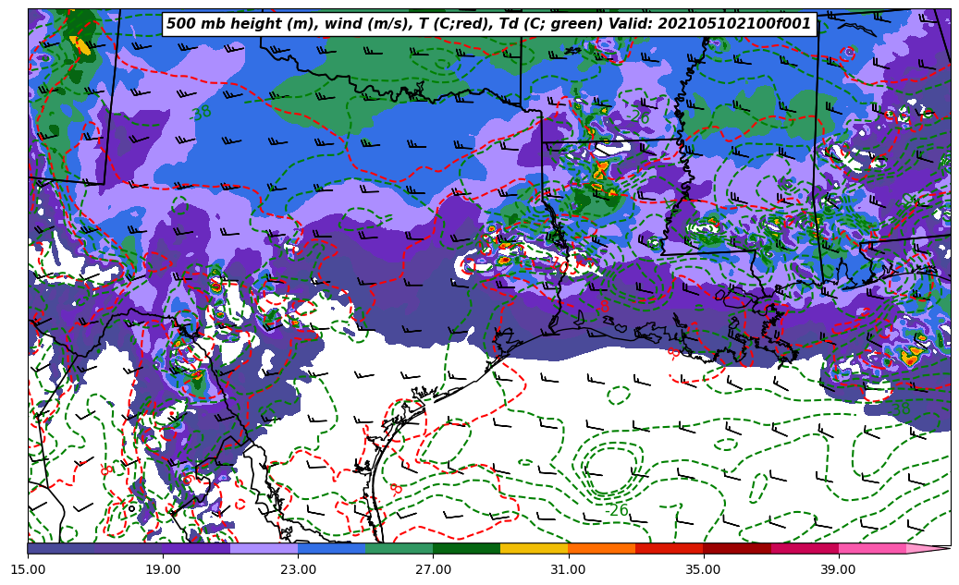This screenshot has width=959, height=585.
Task: Click the 35.00 colorbar tick label
Action: click(x=704, y=569)
